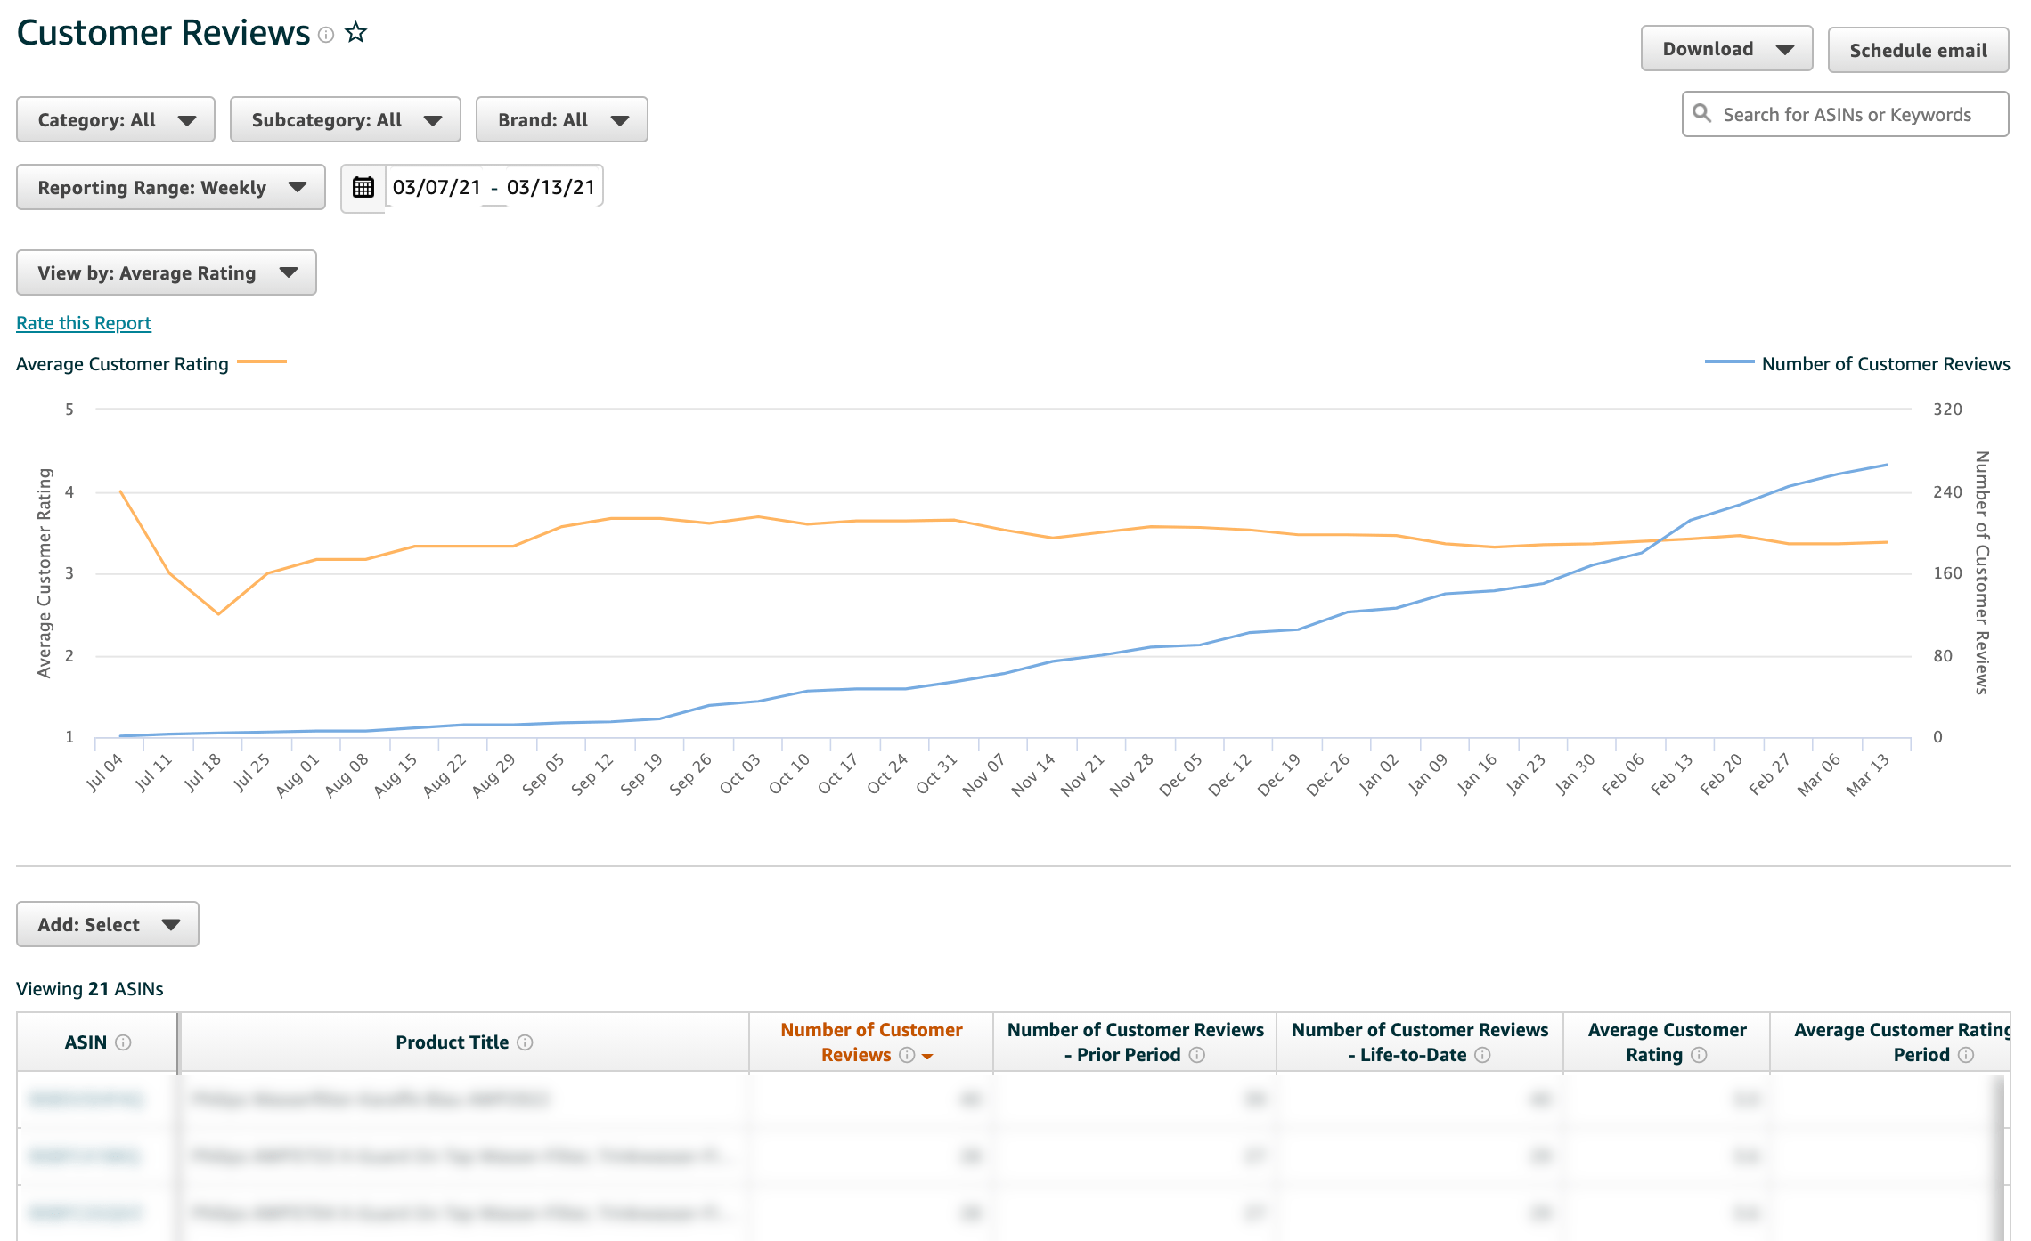Open the calendar date picker icon
Image resolution: width=2031 pixels, height=1241 pixels.
[x=363, y=186]
